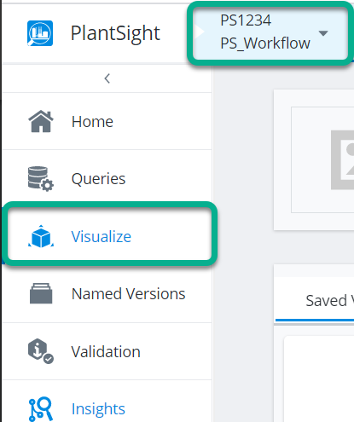Open the Queries menu item

pyautogui.click(x=107, y=179)
